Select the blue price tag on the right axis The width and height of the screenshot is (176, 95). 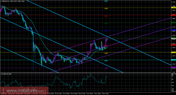click(x=173, y=30)
